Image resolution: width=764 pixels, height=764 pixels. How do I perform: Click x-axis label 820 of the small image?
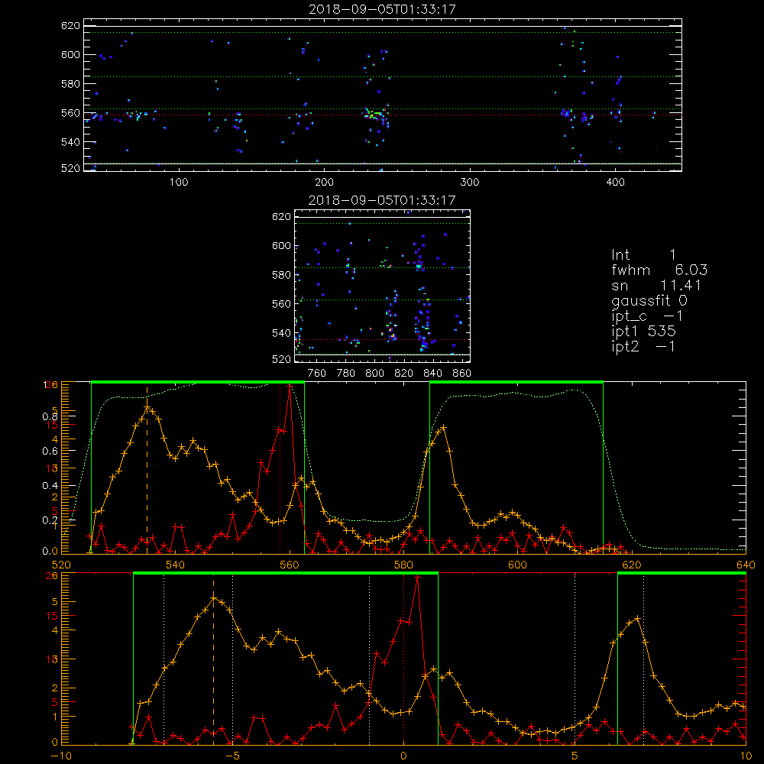[x=404, y=374]
